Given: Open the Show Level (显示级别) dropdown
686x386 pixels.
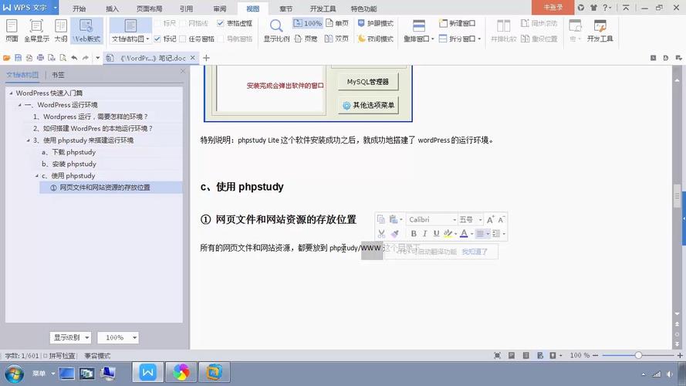Looking at the screenshot, I should (x=70, y=337).
